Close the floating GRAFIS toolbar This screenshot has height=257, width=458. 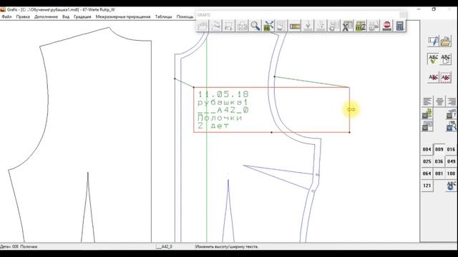tap(403, 15)
